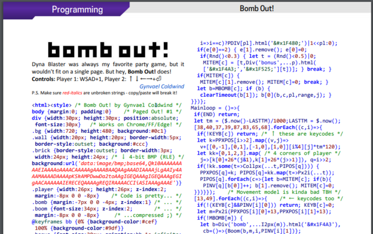Click the "let k=PPXPOS[i>>2].map" code line
This screenshot has width=373, height=234.
pyautogui.click(x=243, y=141)
